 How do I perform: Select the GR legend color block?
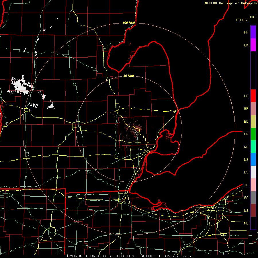coord(253,109)
